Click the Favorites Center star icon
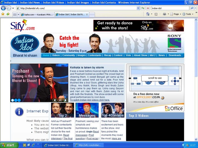 click(3, 14)
